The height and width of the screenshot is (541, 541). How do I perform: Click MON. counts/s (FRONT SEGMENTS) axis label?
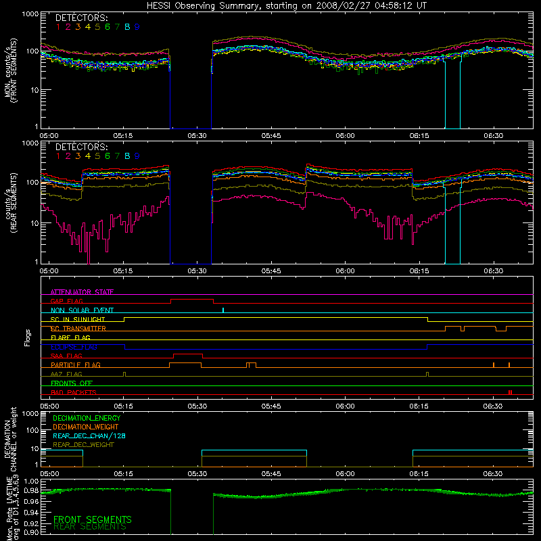pos(10,70)
